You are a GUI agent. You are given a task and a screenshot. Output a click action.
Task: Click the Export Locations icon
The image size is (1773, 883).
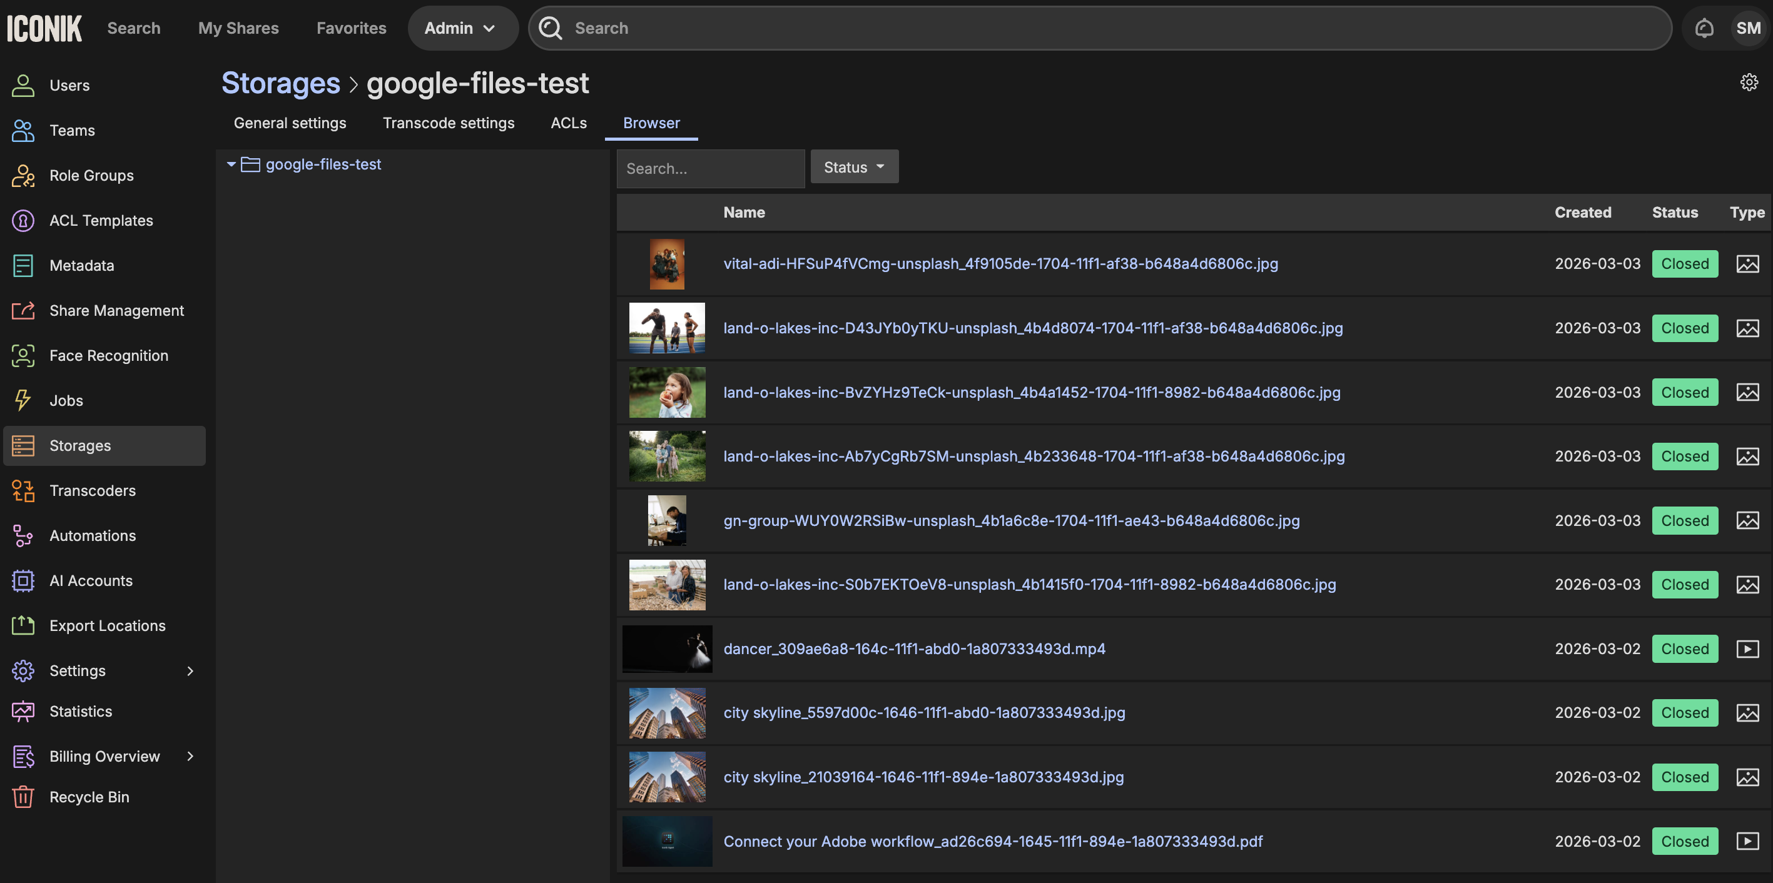pyautogui.click(x=23, y=625)
